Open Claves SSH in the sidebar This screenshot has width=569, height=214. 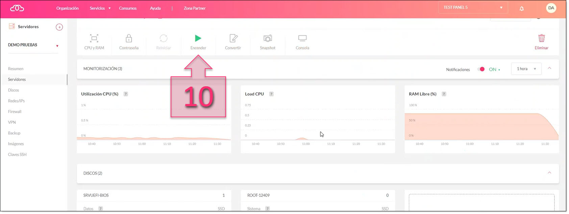click(x=17, y=155)
